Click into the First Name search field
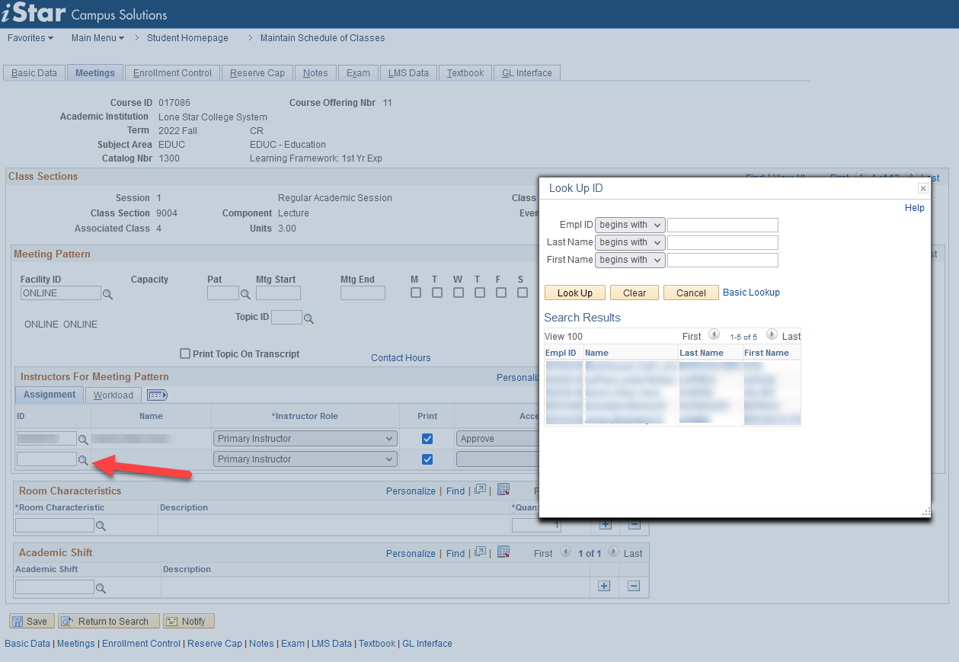The width and height of the screenshot is (959, 662). (722, 260)
